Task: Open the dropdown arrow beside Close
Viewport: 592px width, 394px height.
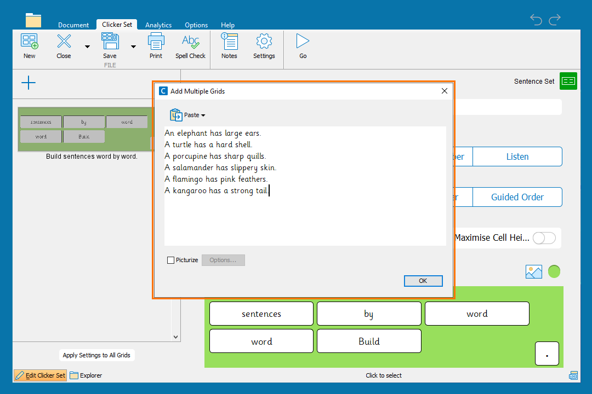Action: pos(87,47)
